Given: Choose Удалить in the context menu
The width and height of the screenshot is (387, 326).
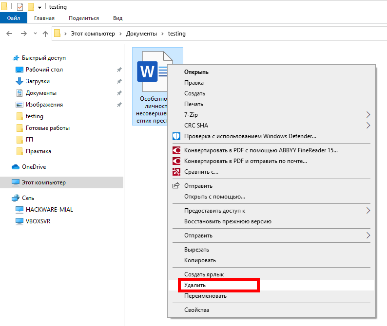Looking at the screenshot, I should pos(271,285).
